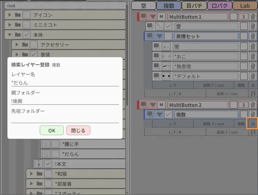Click the screen icon on *デフォルト row

pyautogui.click(x=157, y=76)
